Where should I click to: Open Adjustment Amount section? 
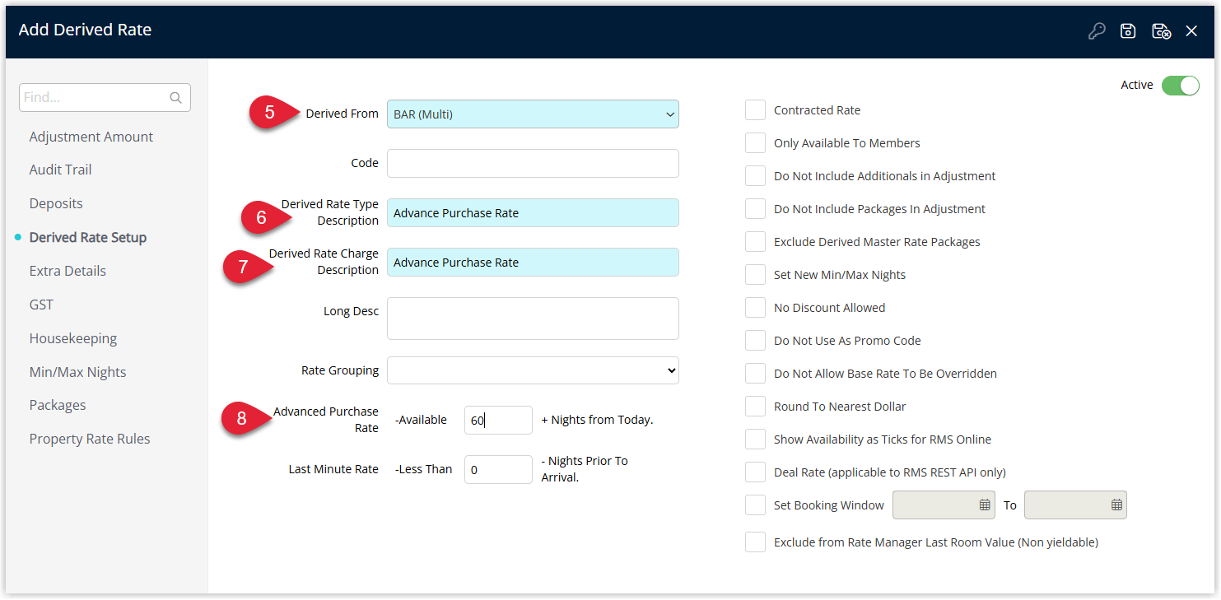point(91,137)
